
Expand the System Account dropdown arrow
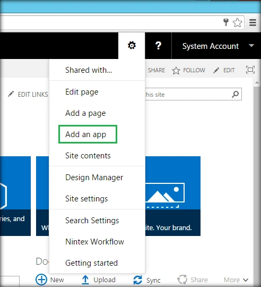[x=251, y=45]
